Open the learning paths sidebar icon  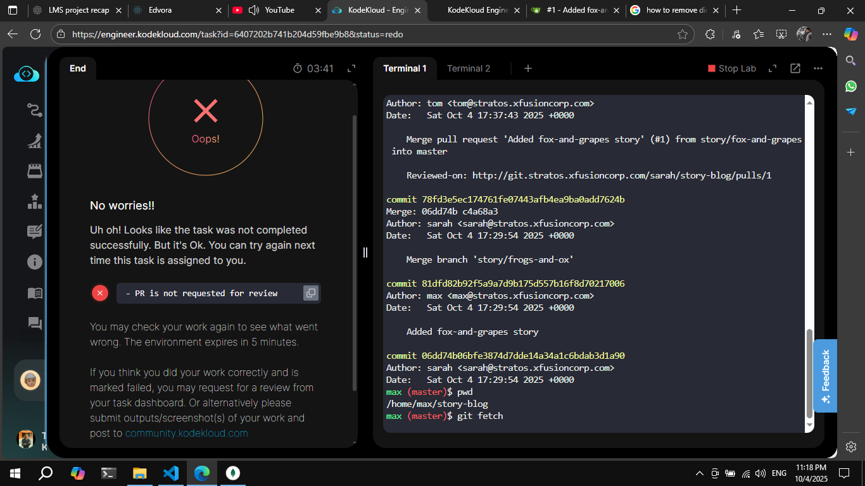click(x=35, y=110)
